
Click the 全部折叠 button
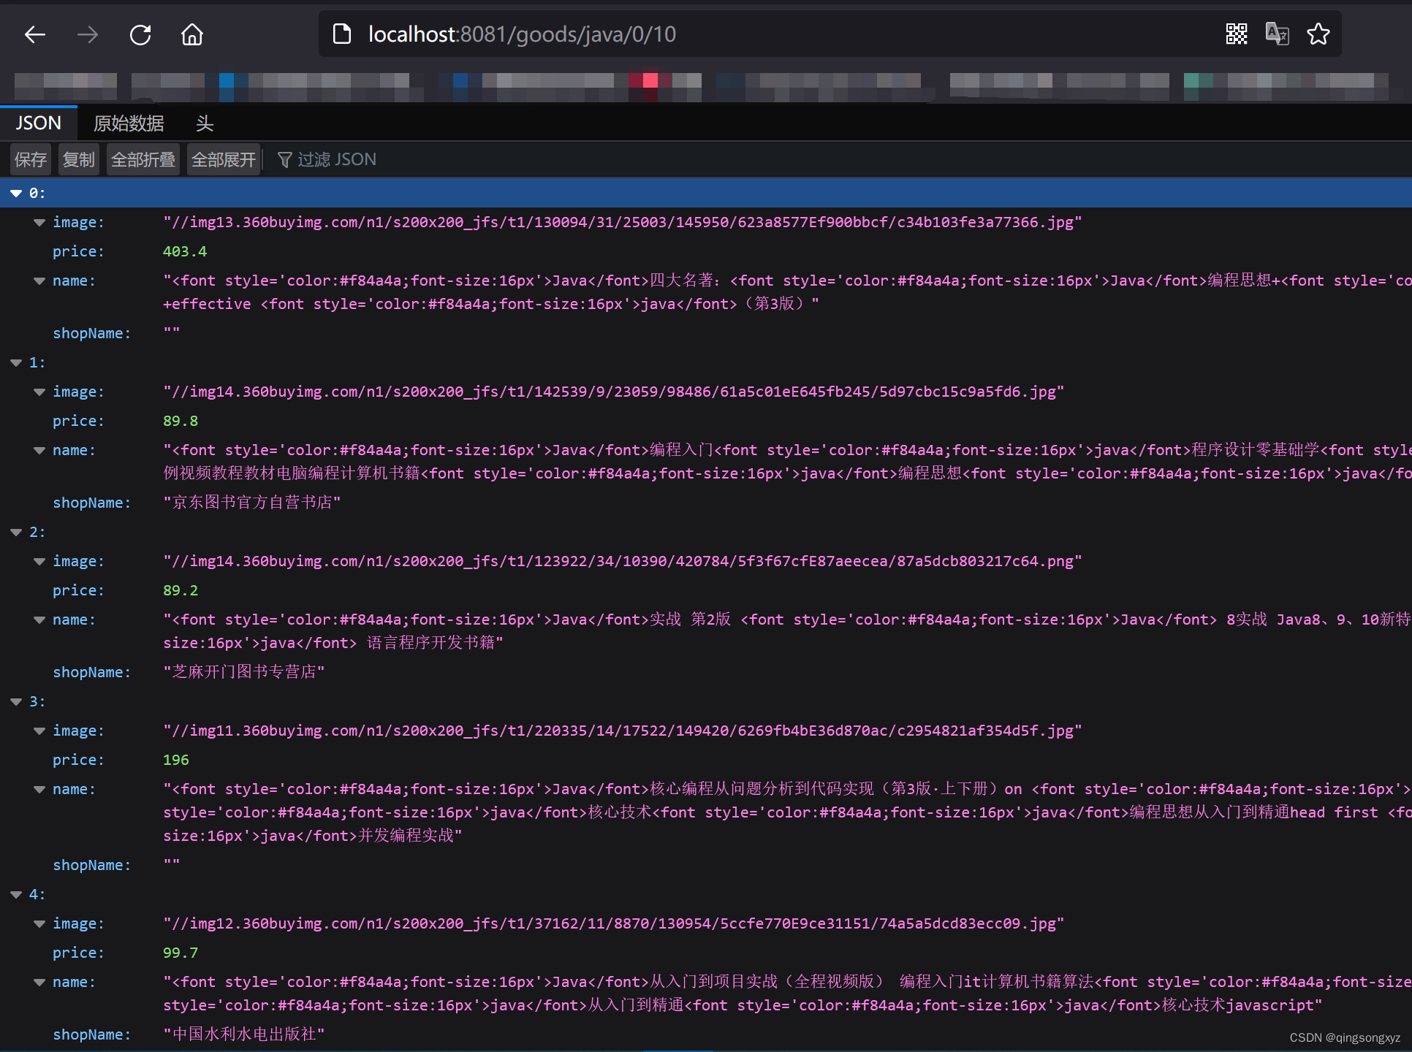pos(143,159)
